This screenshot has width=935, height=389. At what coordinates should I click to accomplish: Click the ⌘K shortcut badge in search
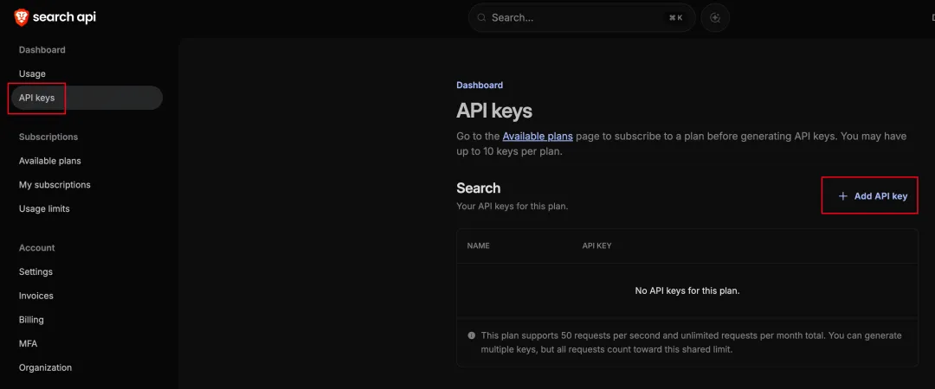pos(675,17)
